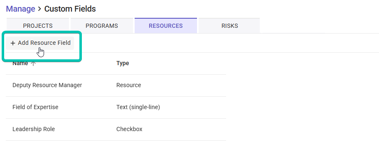Image resolution: width=379 pixels, height=151 pixels.
Task: Open the Deputy Resource Manager field
Action: 47,85
